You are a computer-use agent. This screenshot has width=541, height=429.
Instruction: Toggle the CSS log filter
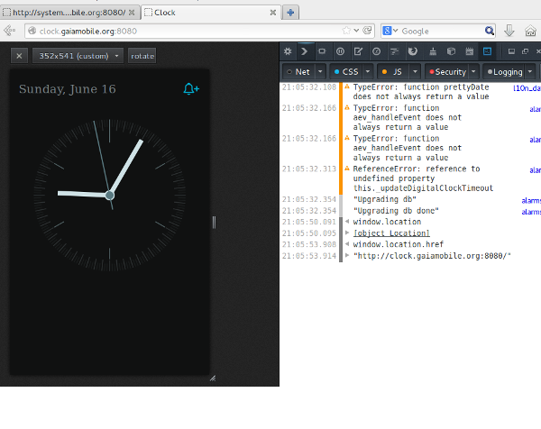[x=347, y=71]
